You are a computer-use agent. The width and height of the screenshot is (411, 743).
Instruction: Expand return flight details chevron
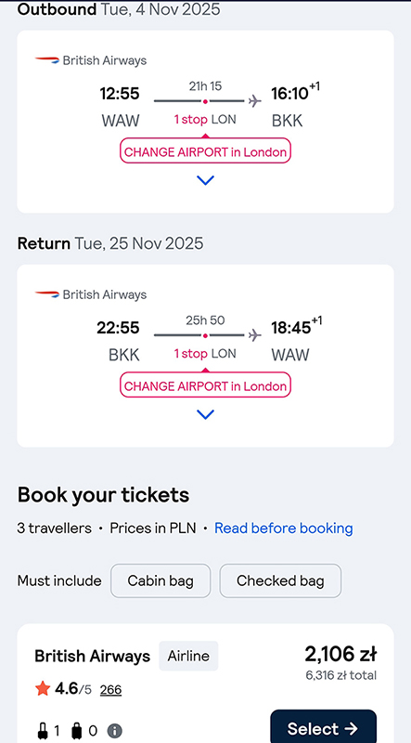[x=205, y=414]
